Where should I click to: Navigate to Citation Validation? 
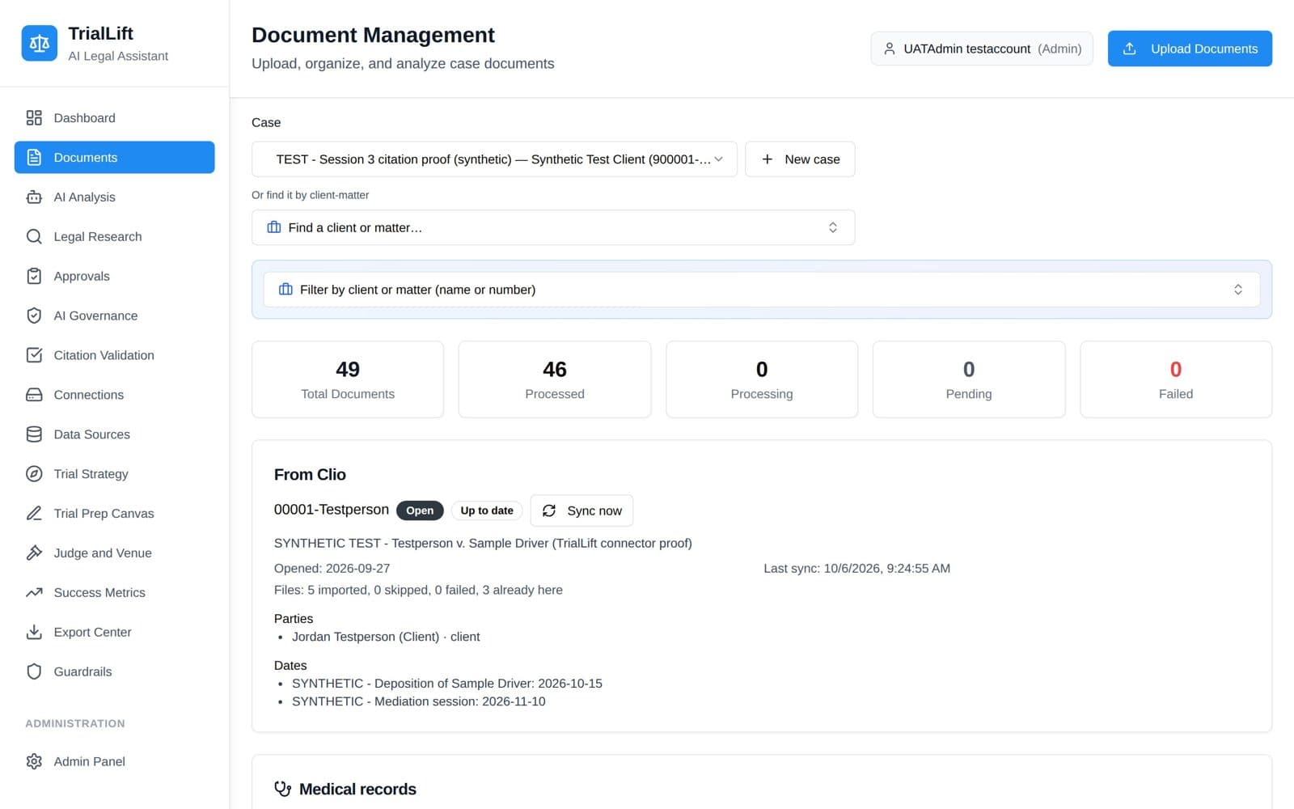[115, 355]
